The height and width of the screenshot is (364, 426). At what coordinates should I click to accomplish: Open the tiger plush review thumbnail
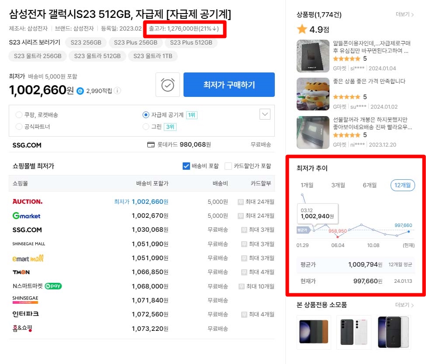click(x=313, y=94)
